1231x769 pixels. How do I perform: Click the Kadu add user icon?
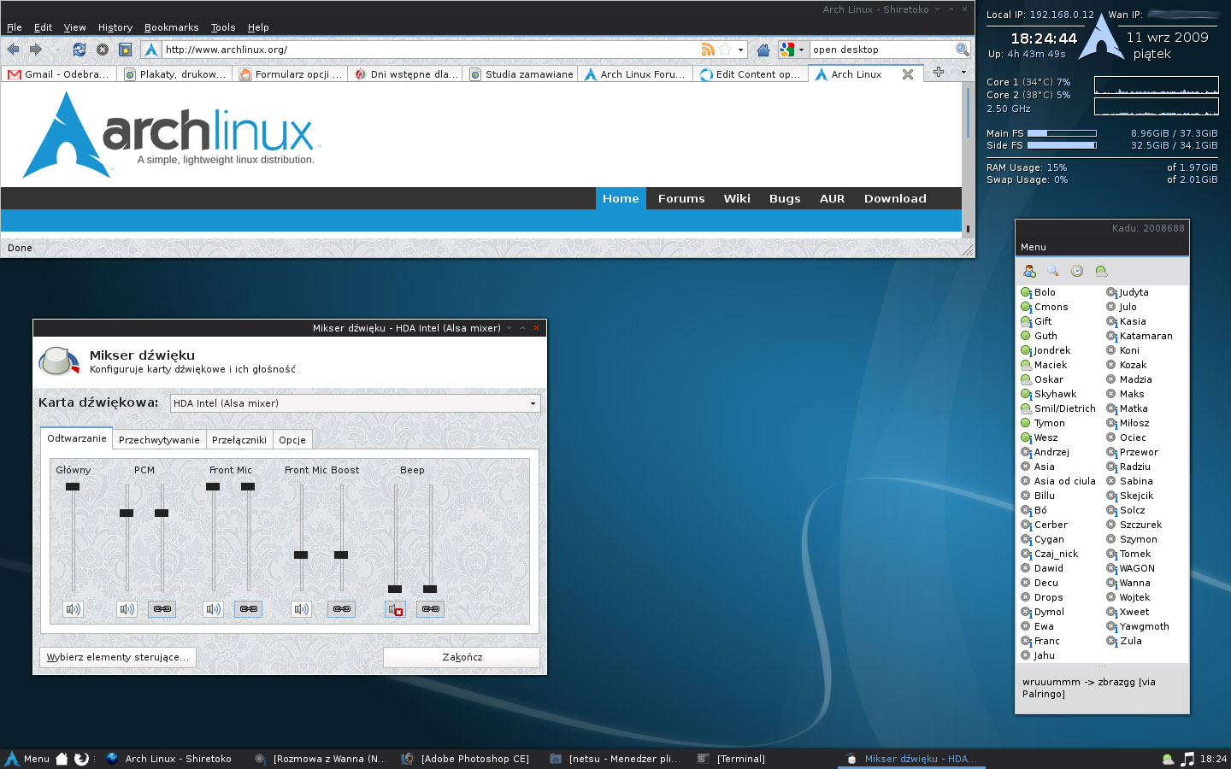coord(1029,271)
